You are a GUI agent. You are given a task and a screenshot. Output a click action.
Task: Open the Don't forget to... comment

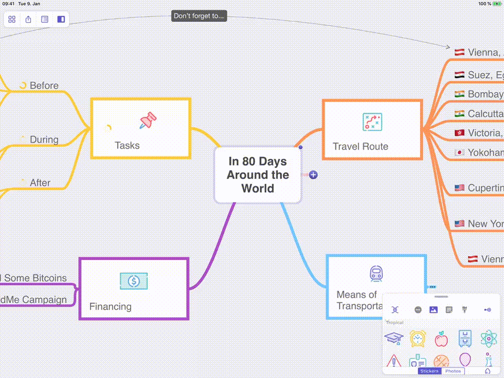pyautogui.click(x=199, y=16)
